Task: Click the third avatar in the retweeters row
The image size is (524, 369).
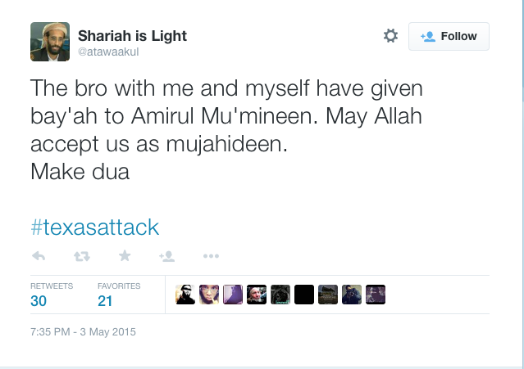Action: click(x=233, y=295)
